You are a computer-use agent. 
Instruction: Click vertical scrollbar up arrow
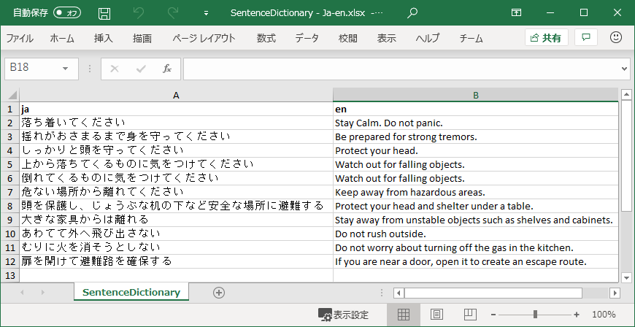(626, 95)
